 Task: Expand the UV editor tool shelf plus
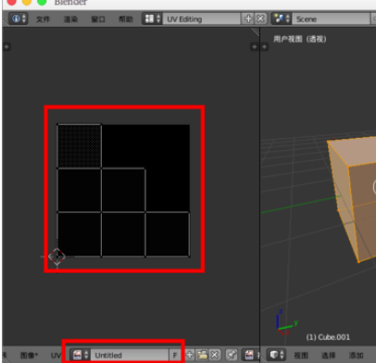[x=6, y=46]
